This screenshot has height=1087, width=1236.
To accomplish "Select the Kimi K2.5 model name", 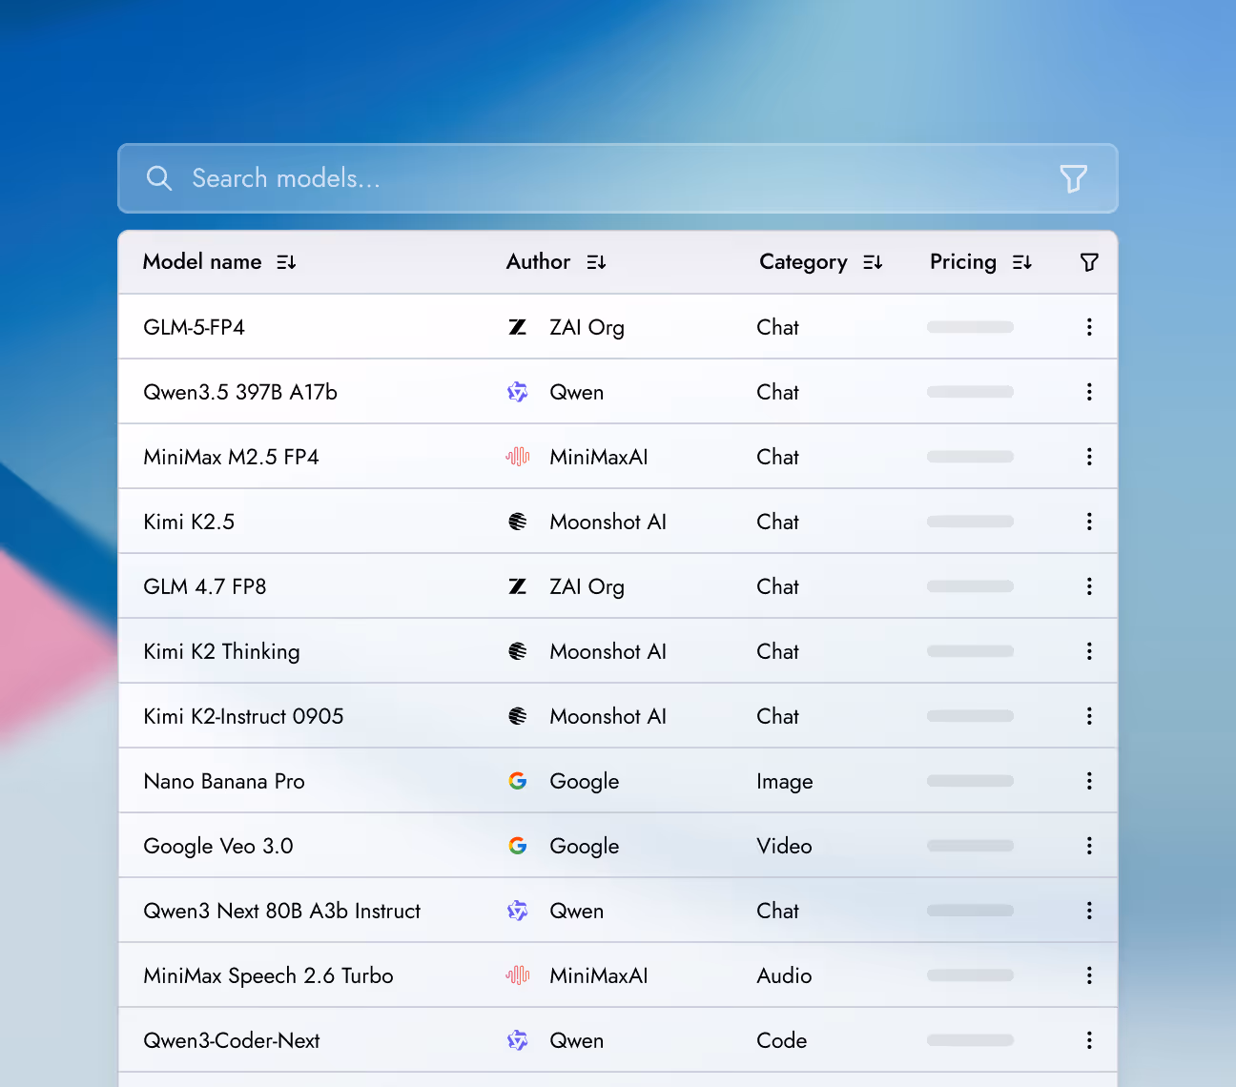I will (189, 522).
